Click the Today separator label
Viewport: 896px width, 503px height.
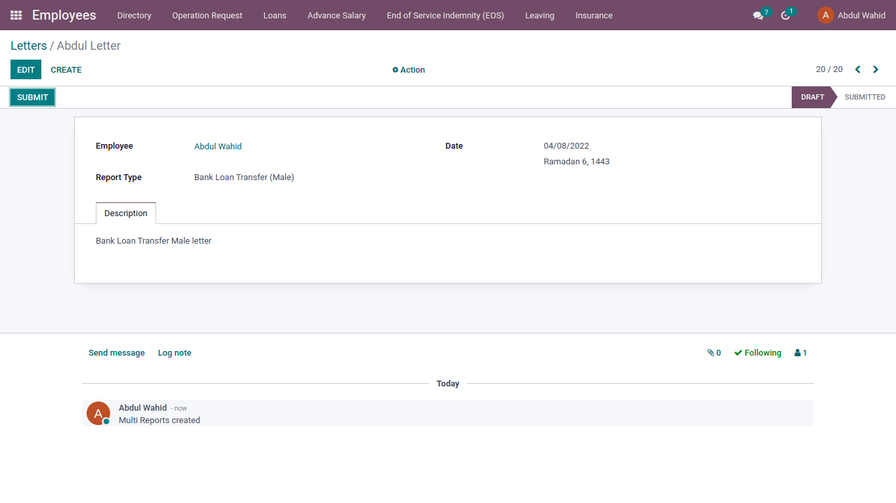(448, 384)
